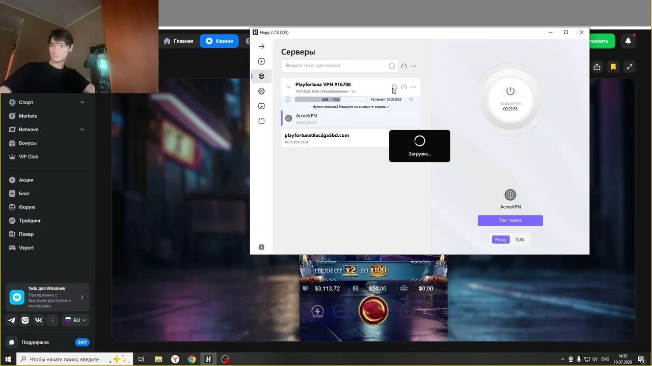Click the speaker volume icon in the system tray
This screenshot has height=366, width=652.
coord(595,359)
